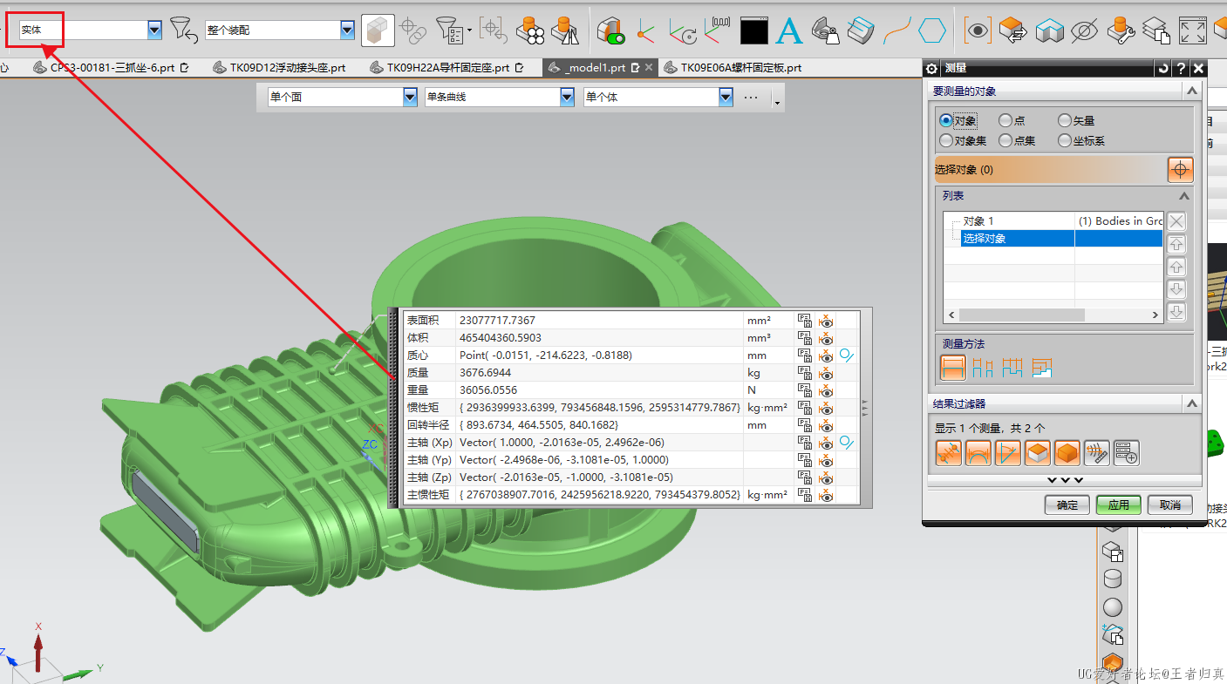Select the fourth stepped measurement method icon
The height and width of the screenshot is (684, 1227).
(1041, 369)
